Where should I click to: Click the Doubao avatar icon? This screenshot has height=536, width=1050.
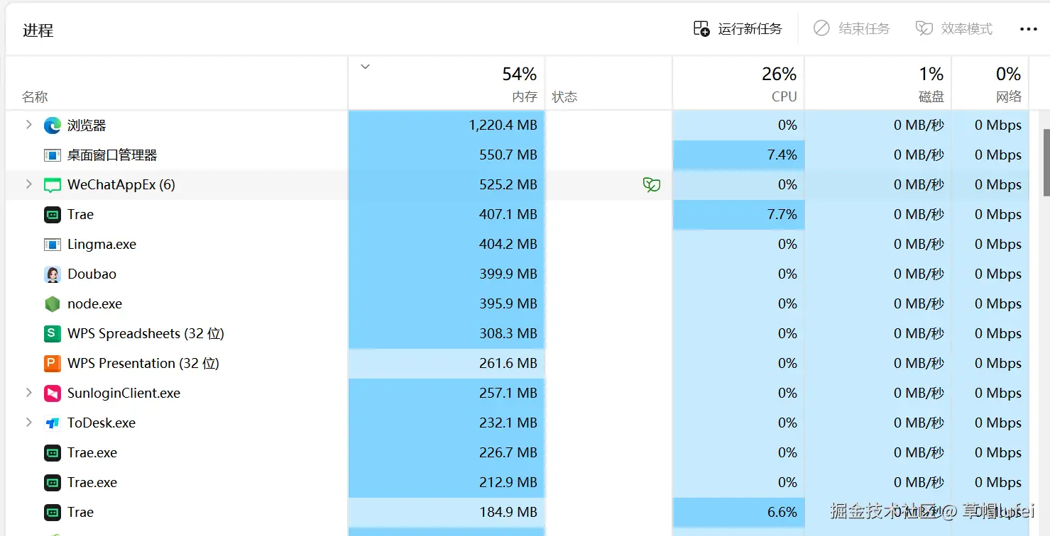[x=53, y=274]
